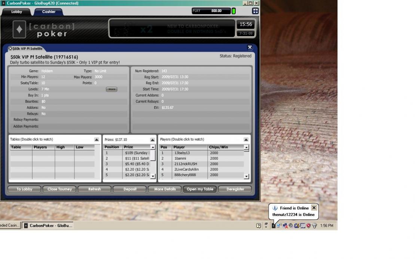
Task: Click the CarbonPoker title bar icon
Action: point(3,3)
